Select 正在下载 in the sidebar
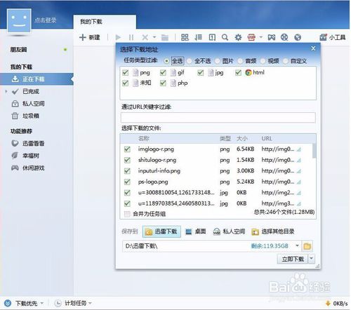 pyautogui.click(x=37, y=79)
